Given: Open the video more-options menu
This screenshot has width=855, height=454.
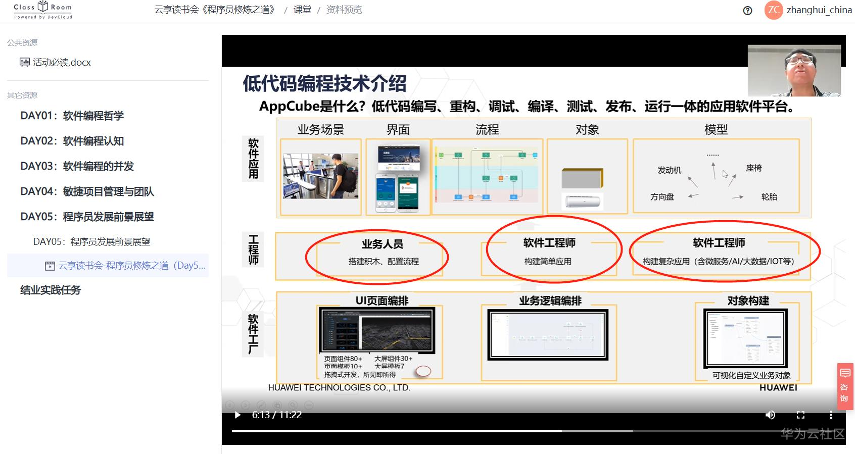Looking at the screenshot, I should click(x=831, y=415).
